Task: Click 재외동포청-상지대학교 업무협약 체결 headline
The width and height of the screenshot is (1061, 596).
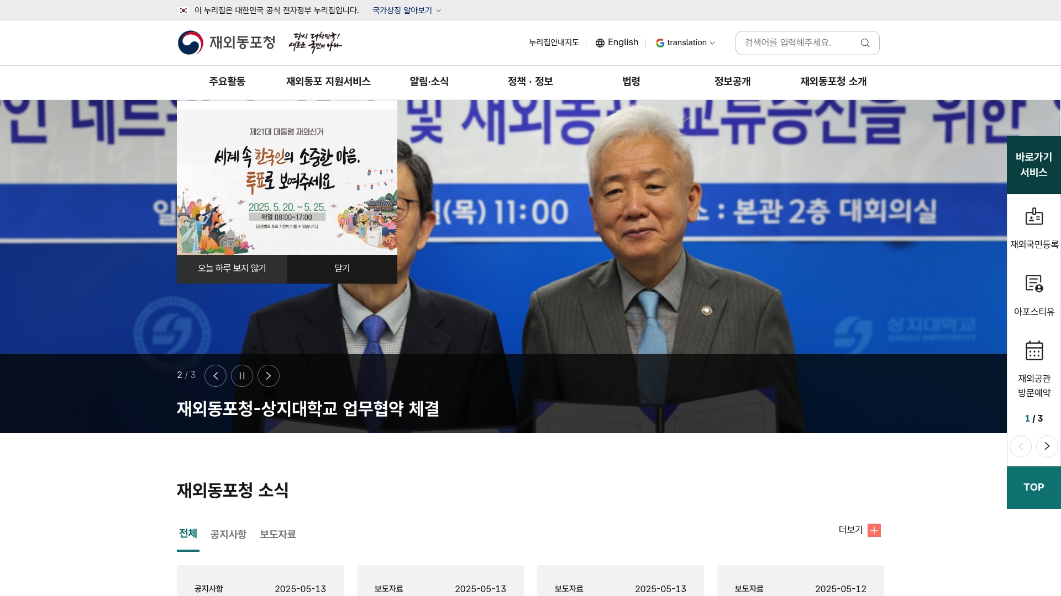Action: pyautogui.click(x=308, y=409)
